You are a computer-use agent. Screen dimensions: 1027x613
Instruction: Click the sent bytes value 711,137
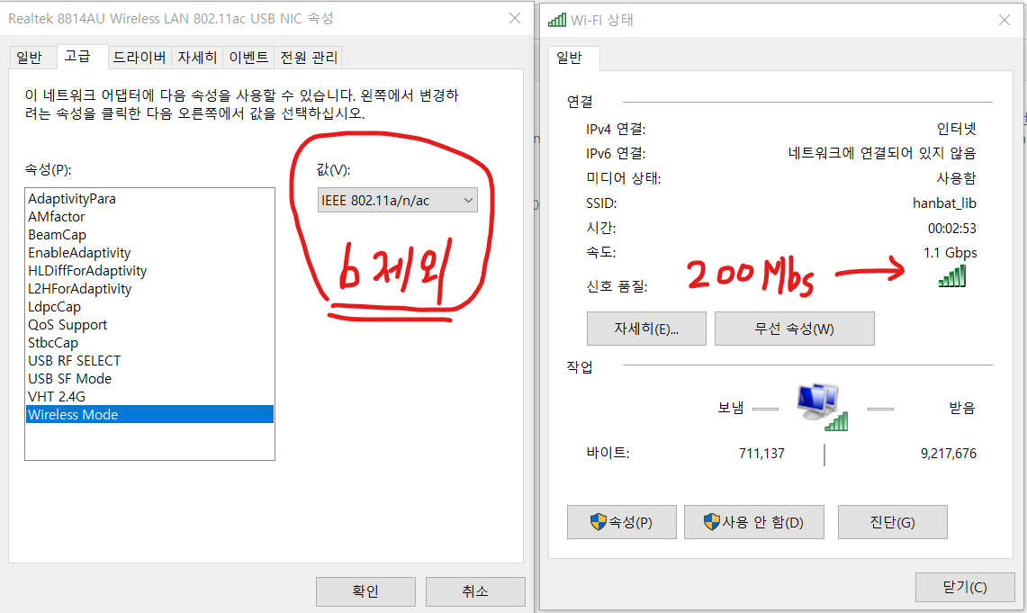pos(761,453)
